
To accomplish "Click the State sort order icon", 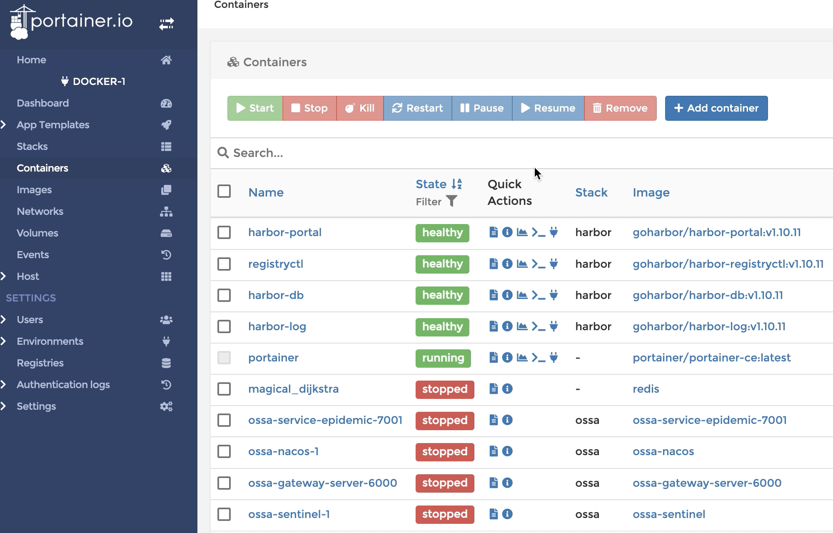I will pyautogui.click(x=456, y=184).
